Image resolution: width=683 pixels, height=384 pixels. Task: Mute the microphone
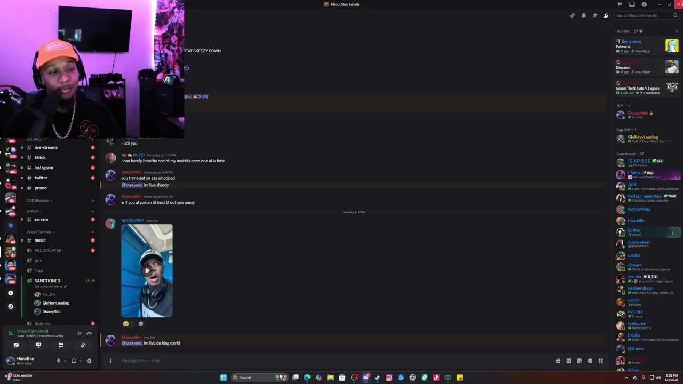coord(59,361)
